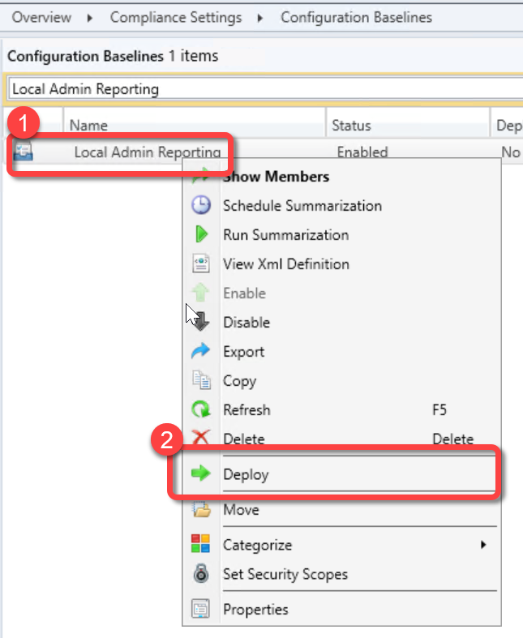Click the Disable down-arrow icon
Screen dimensions: 523x638
pyautogui.click(x=200, y=323)
